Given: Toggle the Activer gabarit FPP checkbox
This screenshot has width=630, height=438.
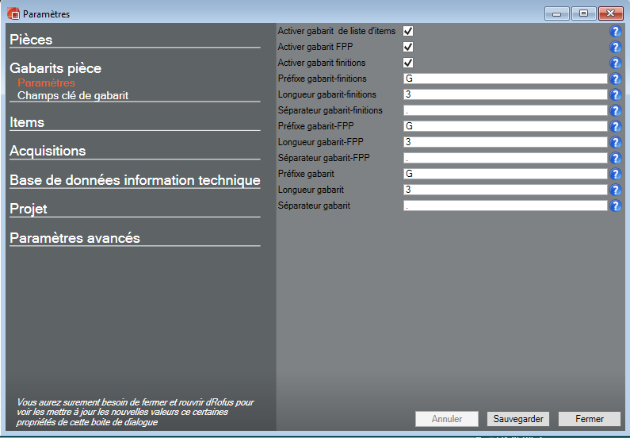Looking at the screenshot, I should (408, 47).
